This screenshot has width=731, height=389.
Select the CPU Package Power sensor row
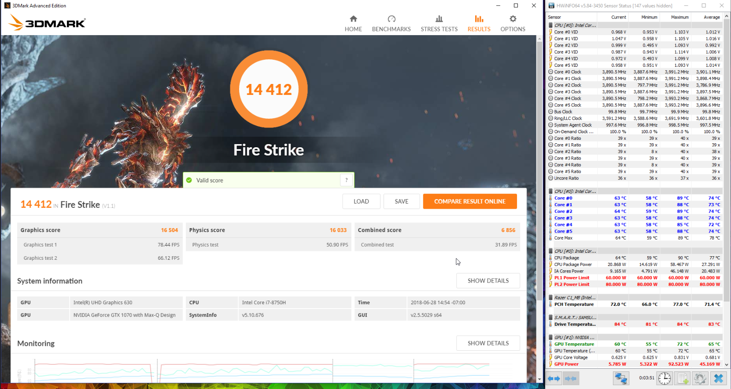pyautogui.click(x=635, y=265)
